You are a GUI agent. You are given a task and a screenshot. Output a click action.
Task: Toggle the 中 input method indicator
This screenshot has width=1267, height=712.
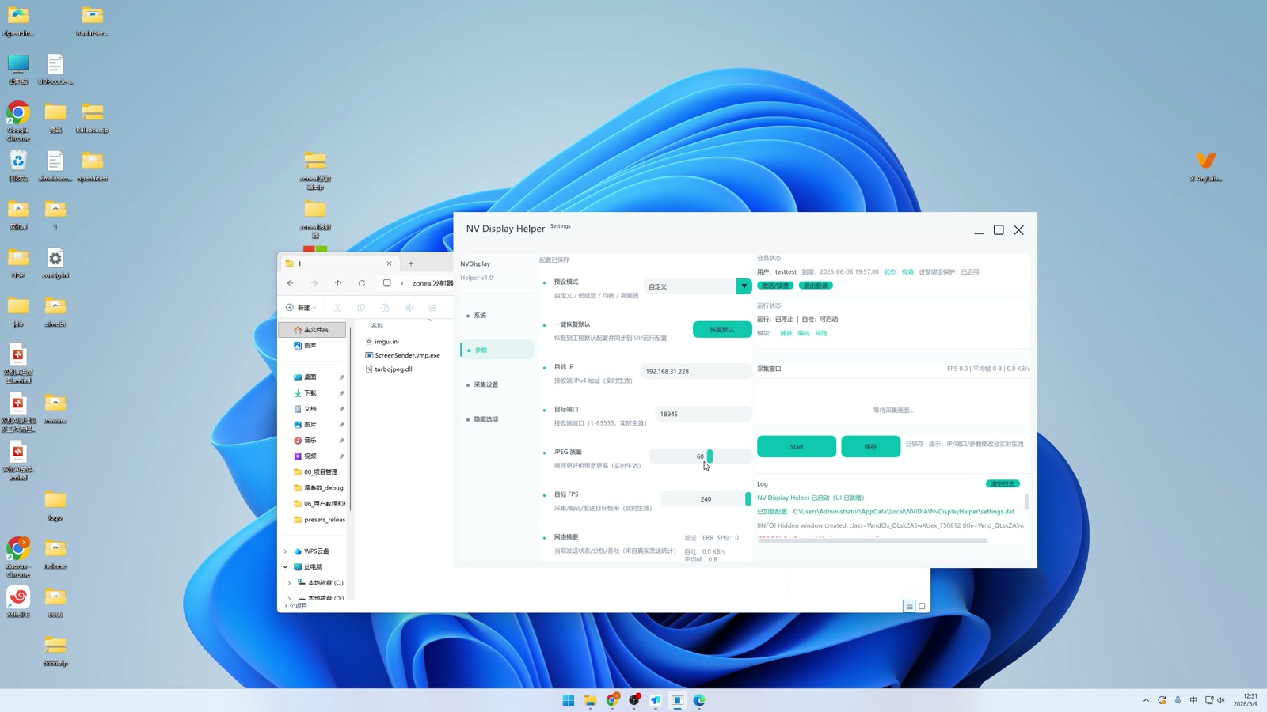pos(1193,700)
